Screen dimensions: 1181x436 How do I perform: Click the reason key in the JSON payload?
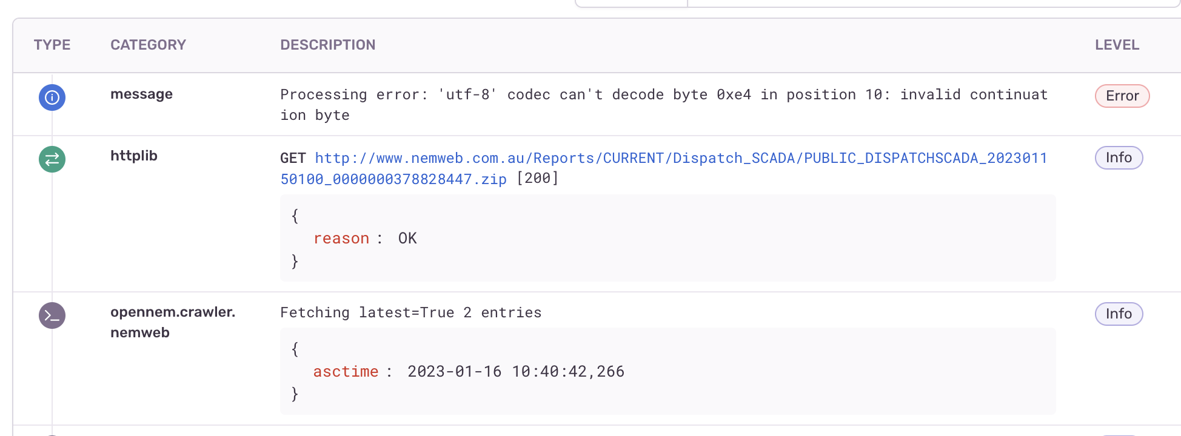[341, 238]
